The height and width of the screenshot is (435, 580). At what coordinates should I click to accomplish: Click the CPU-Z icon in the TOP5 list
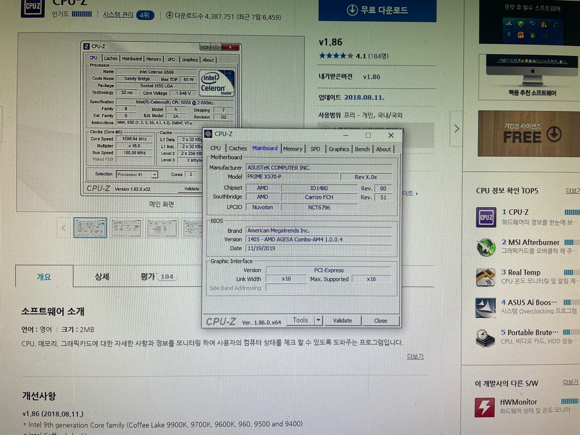coord(486,217)
